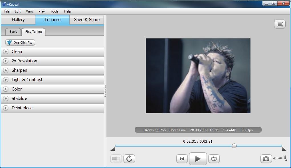Minimize the vReveal window

point(266,3)
